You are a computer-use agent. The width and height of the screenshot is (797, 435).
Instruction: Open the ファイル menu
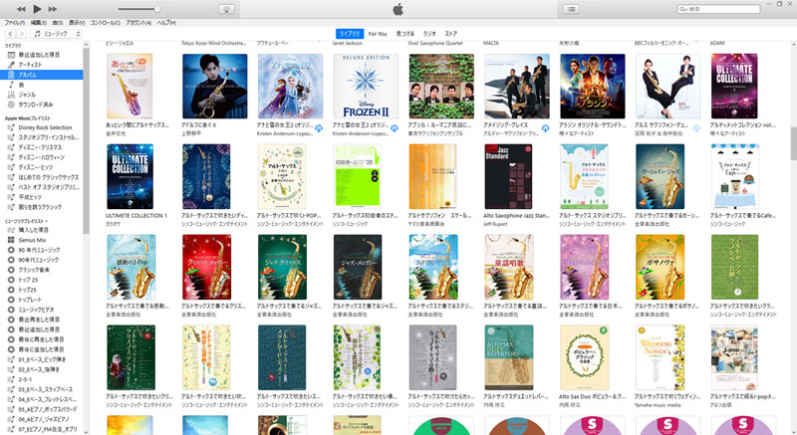(x=15, y=23)
